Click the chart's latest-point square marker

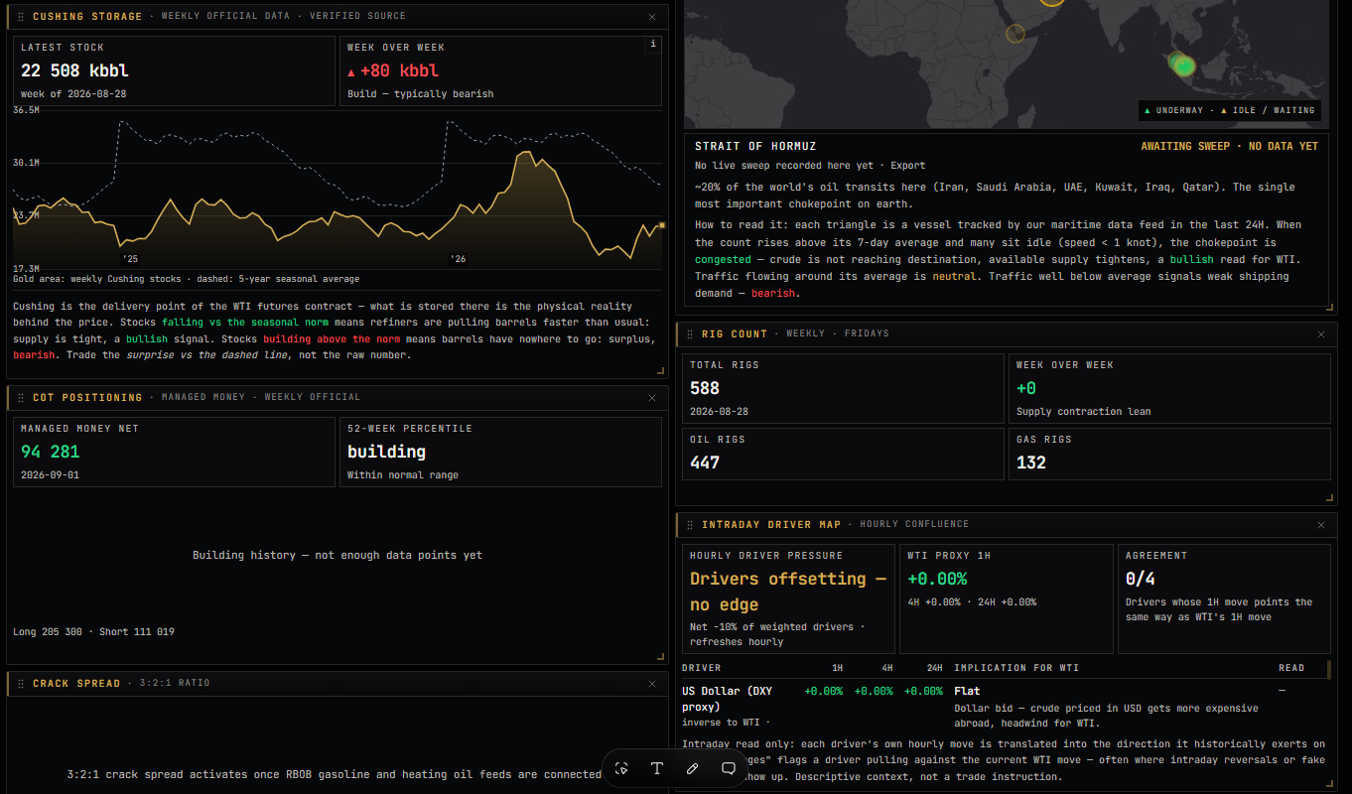coord(662,225)
